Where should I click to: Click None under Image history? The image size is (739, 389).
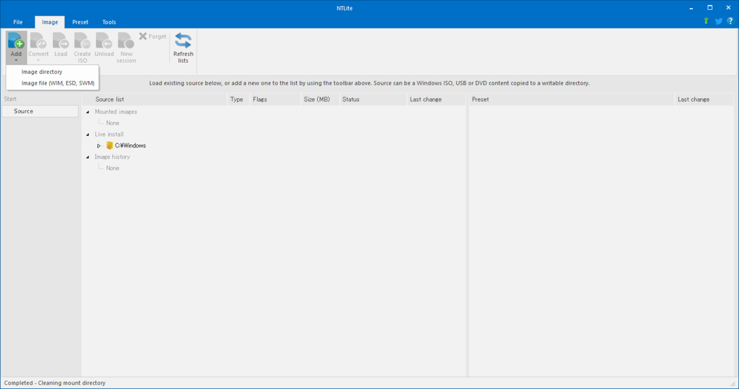tap(113, 168)
